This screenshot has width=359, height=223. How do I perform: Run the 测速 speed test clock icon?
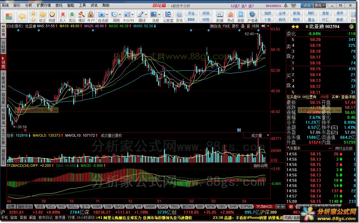tap(52, 16)
